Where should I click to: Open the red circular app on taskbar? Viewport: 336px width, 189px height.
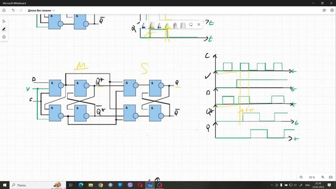point(140,185)
